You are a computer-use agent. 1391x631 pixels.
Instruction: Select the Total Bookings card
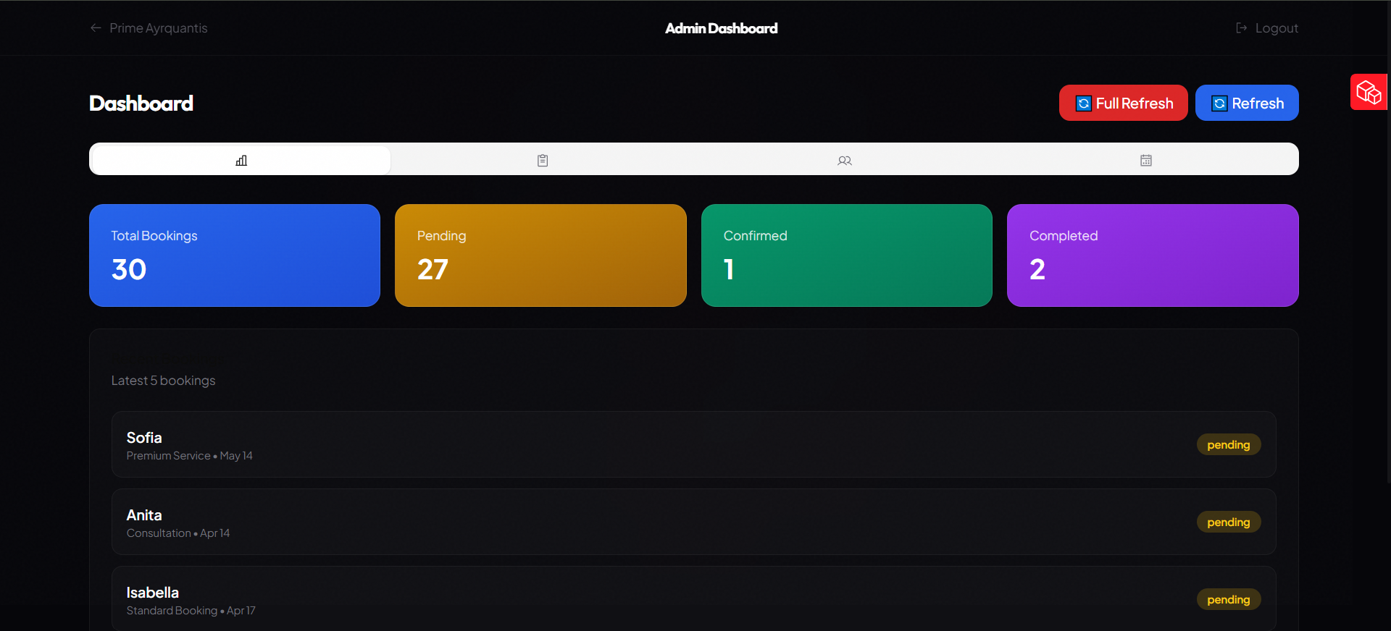tap(234, 255)
